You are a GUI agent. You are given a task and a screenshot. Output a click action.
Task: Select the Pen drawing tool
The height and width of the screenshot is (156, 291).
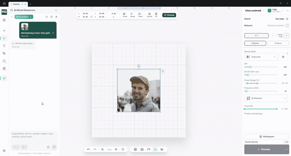(4, 54)
